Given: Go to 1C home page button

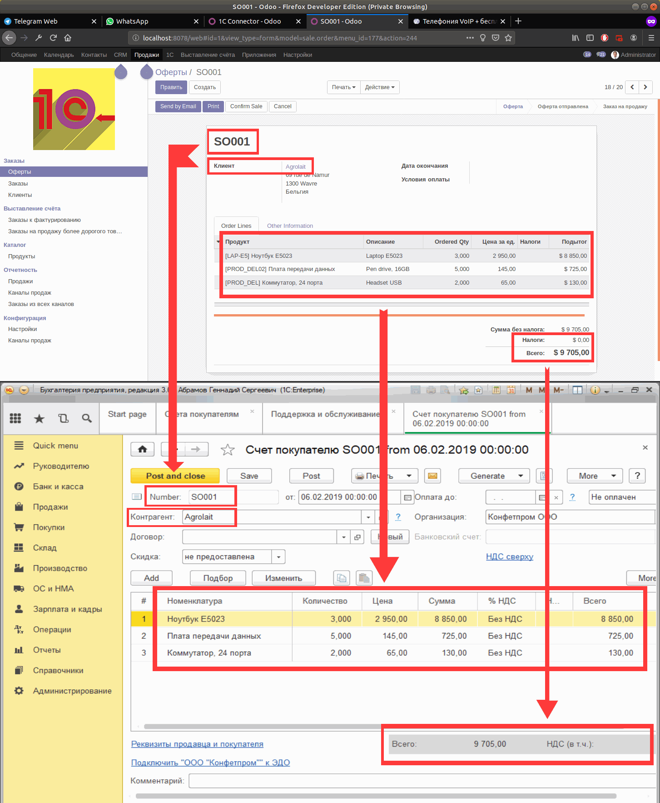Looking at the screenshot, I should 142,449.
